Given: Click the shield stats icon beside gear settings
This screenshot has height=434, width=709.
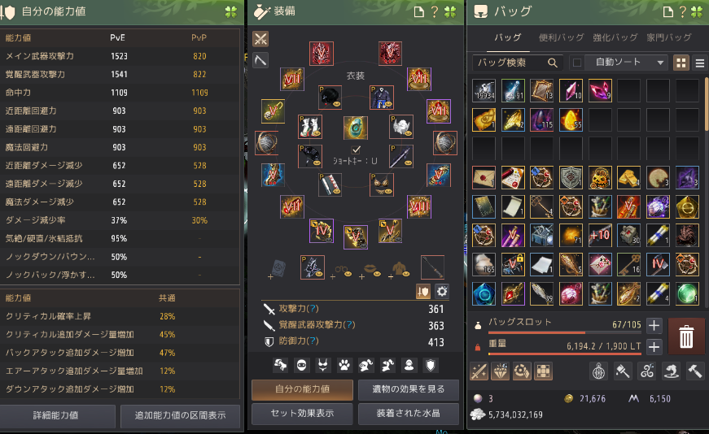Looking at the screenshot, I should pyautogui.click(x=423, y=291).
